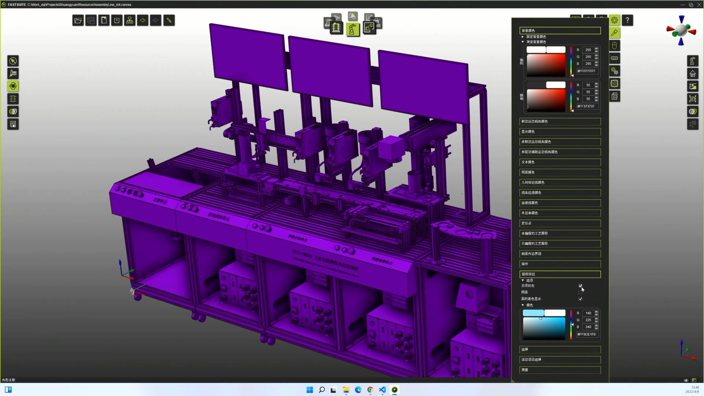Click the yellow back arrow icon

143,21
